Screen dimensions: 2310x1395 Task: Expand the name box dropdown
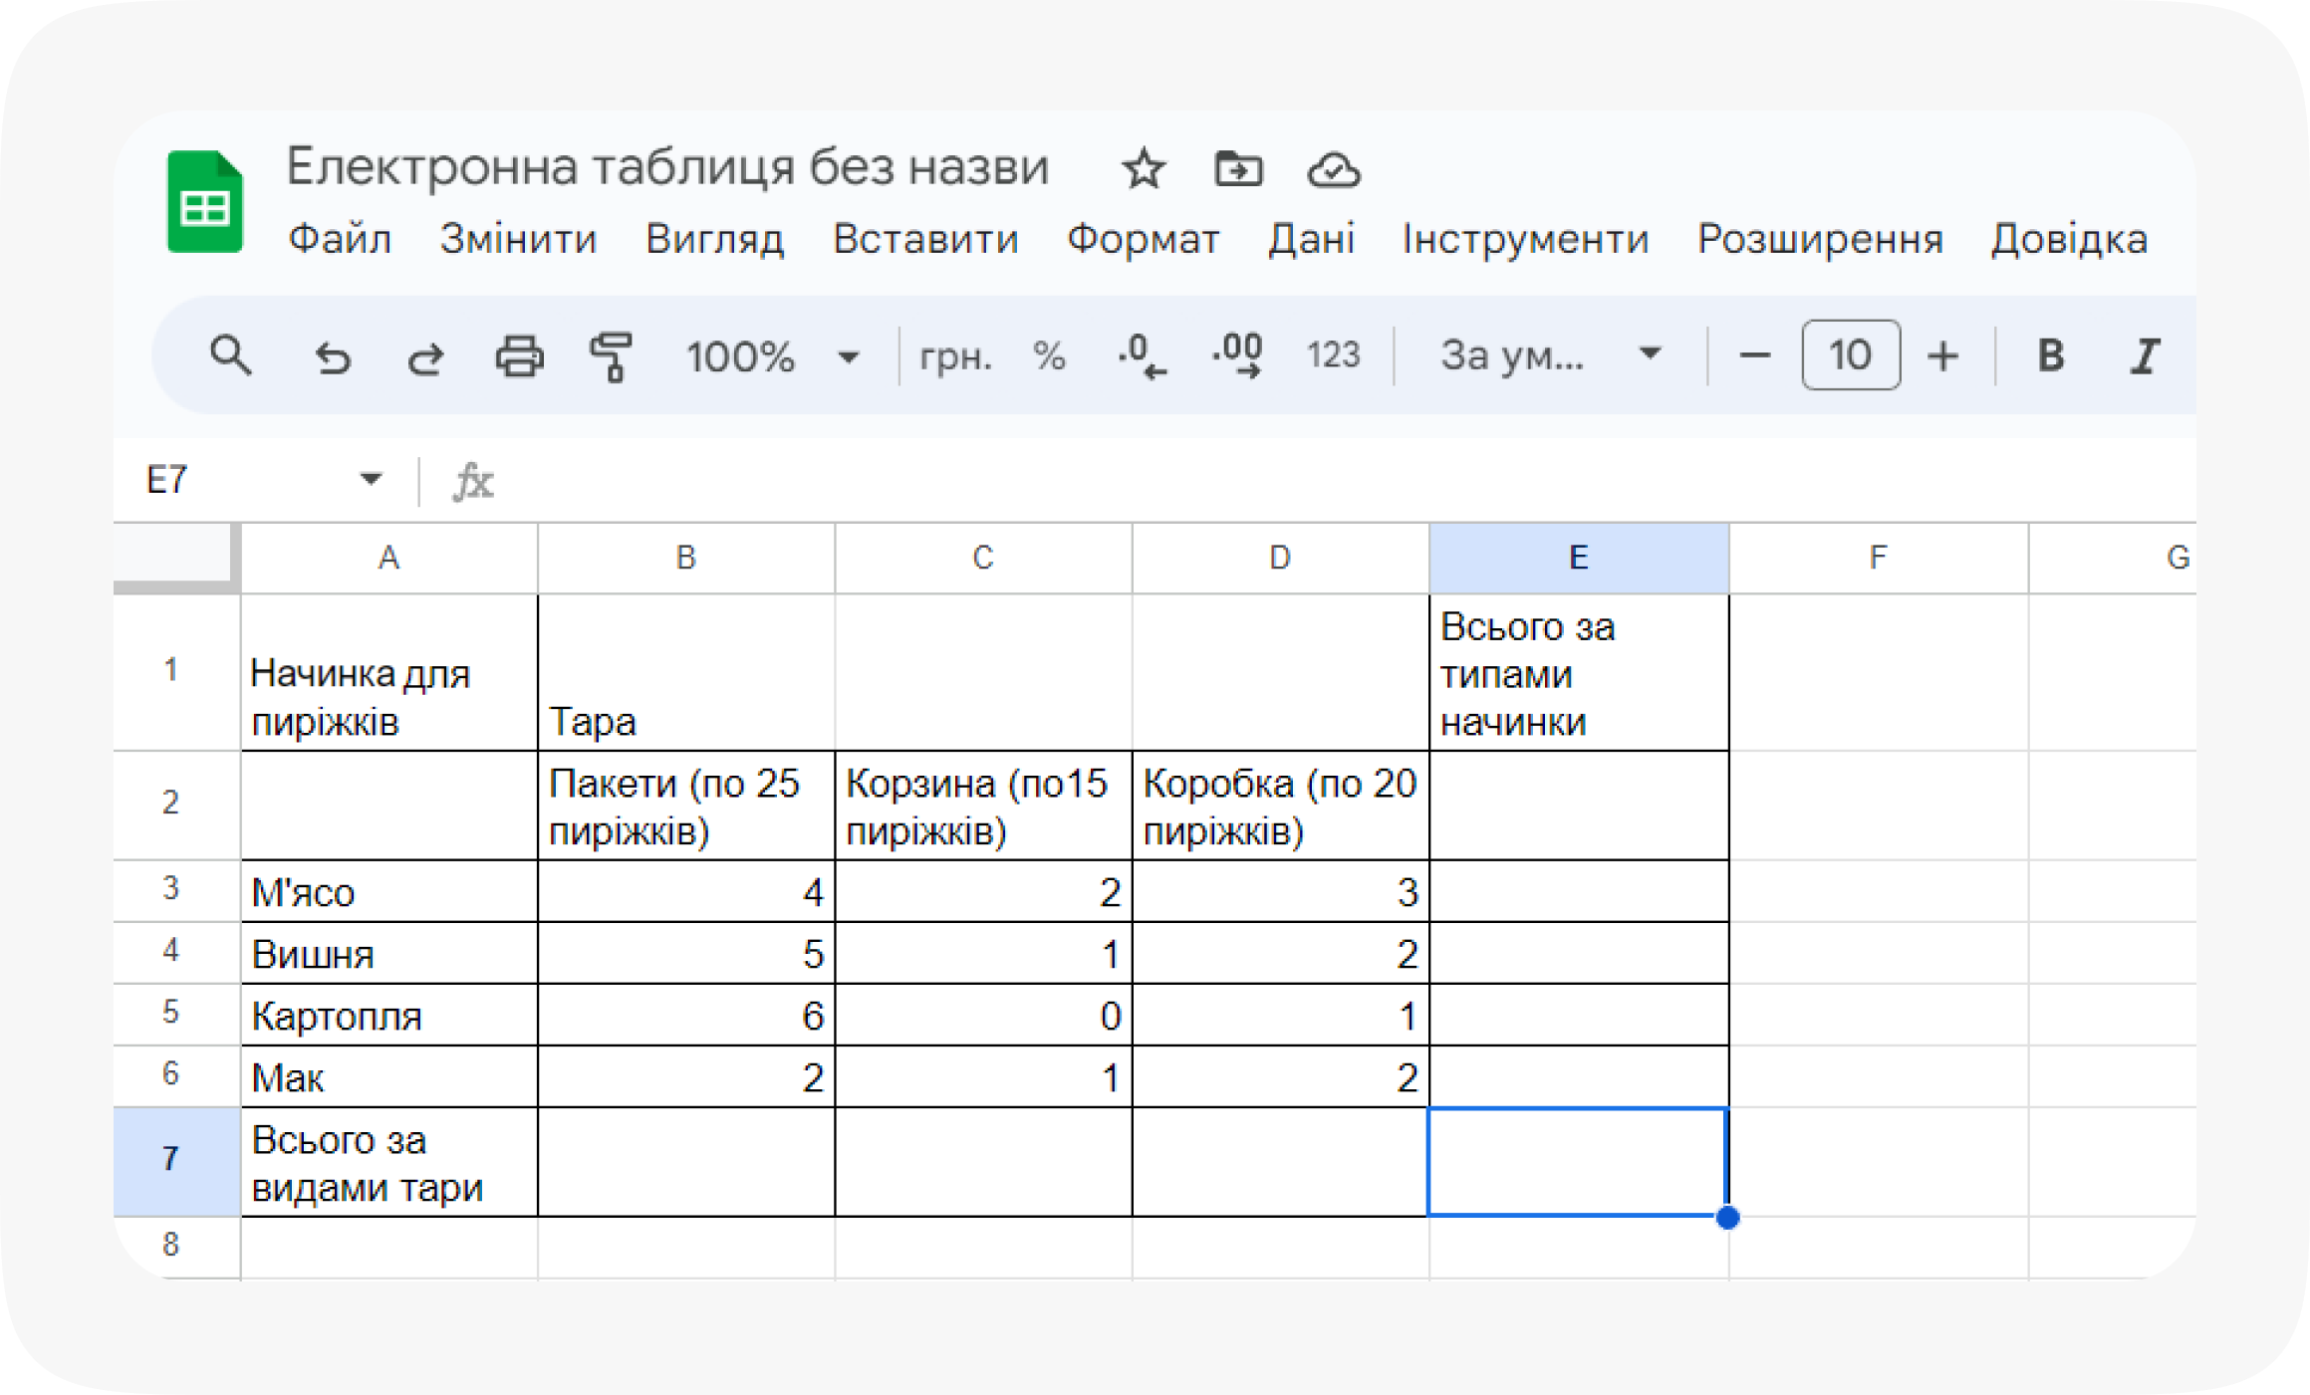(x=371, y=479)
